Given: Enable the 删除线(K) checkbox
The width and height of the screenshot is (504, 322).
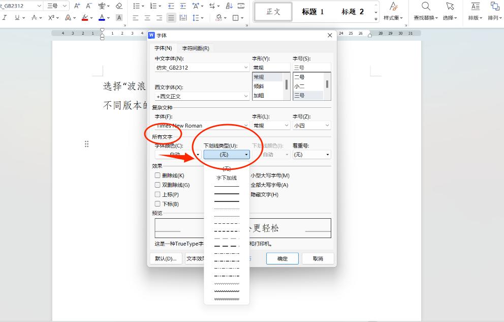Looking at the screenshot, I should (x=157, y=175).
